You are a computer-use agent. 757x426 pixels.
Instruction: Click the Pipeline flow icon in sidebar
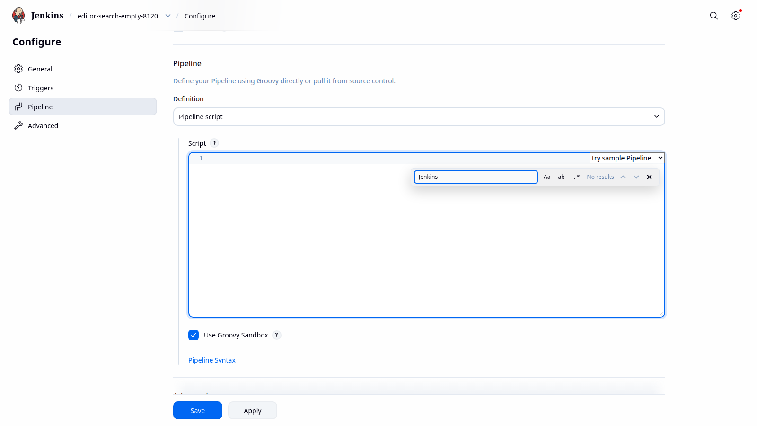18,106
